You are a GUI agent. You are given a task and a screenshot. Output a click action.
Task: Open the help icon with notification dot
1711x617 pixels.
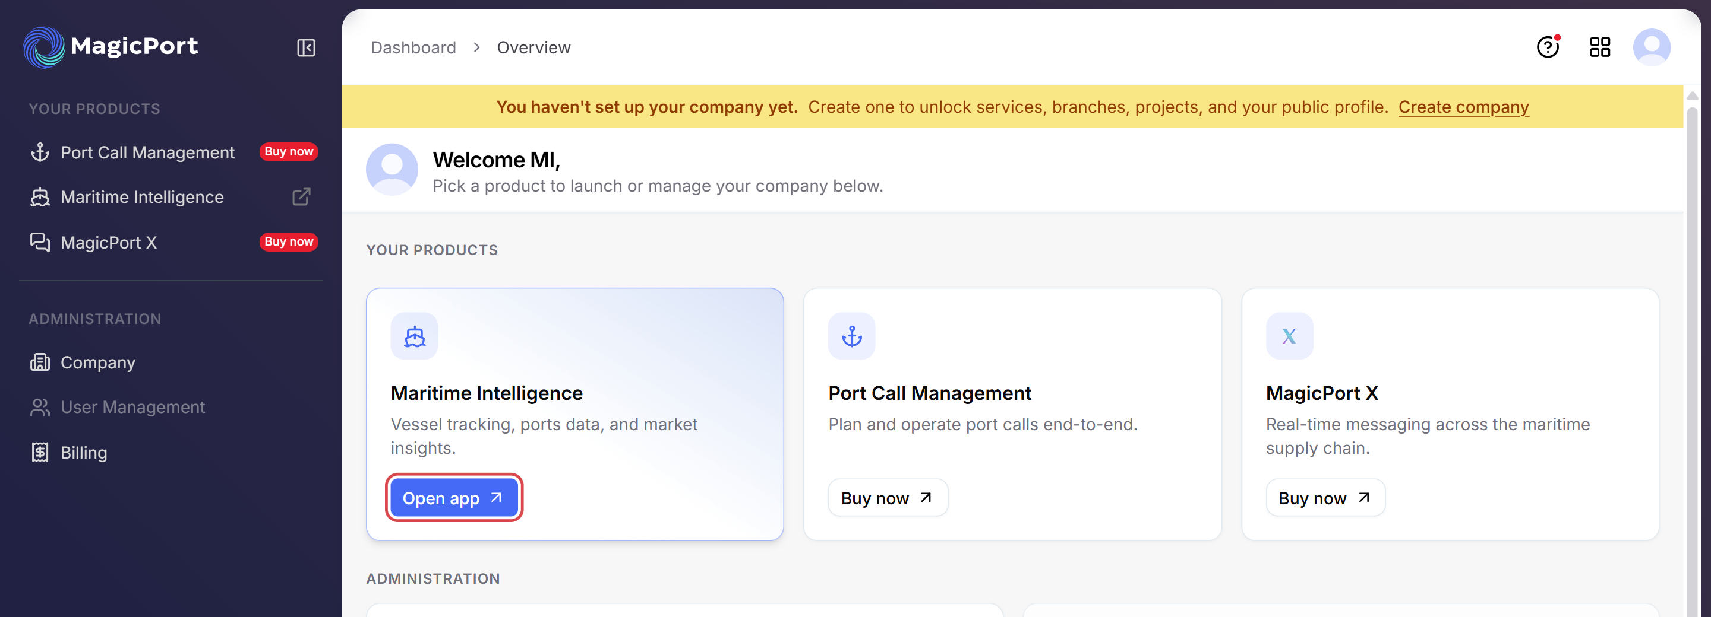click(x=1548, y=47)
